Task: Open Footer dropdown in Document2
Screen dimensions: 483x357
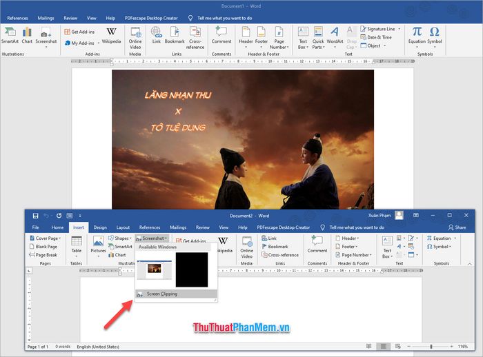Action: (346, 247)
